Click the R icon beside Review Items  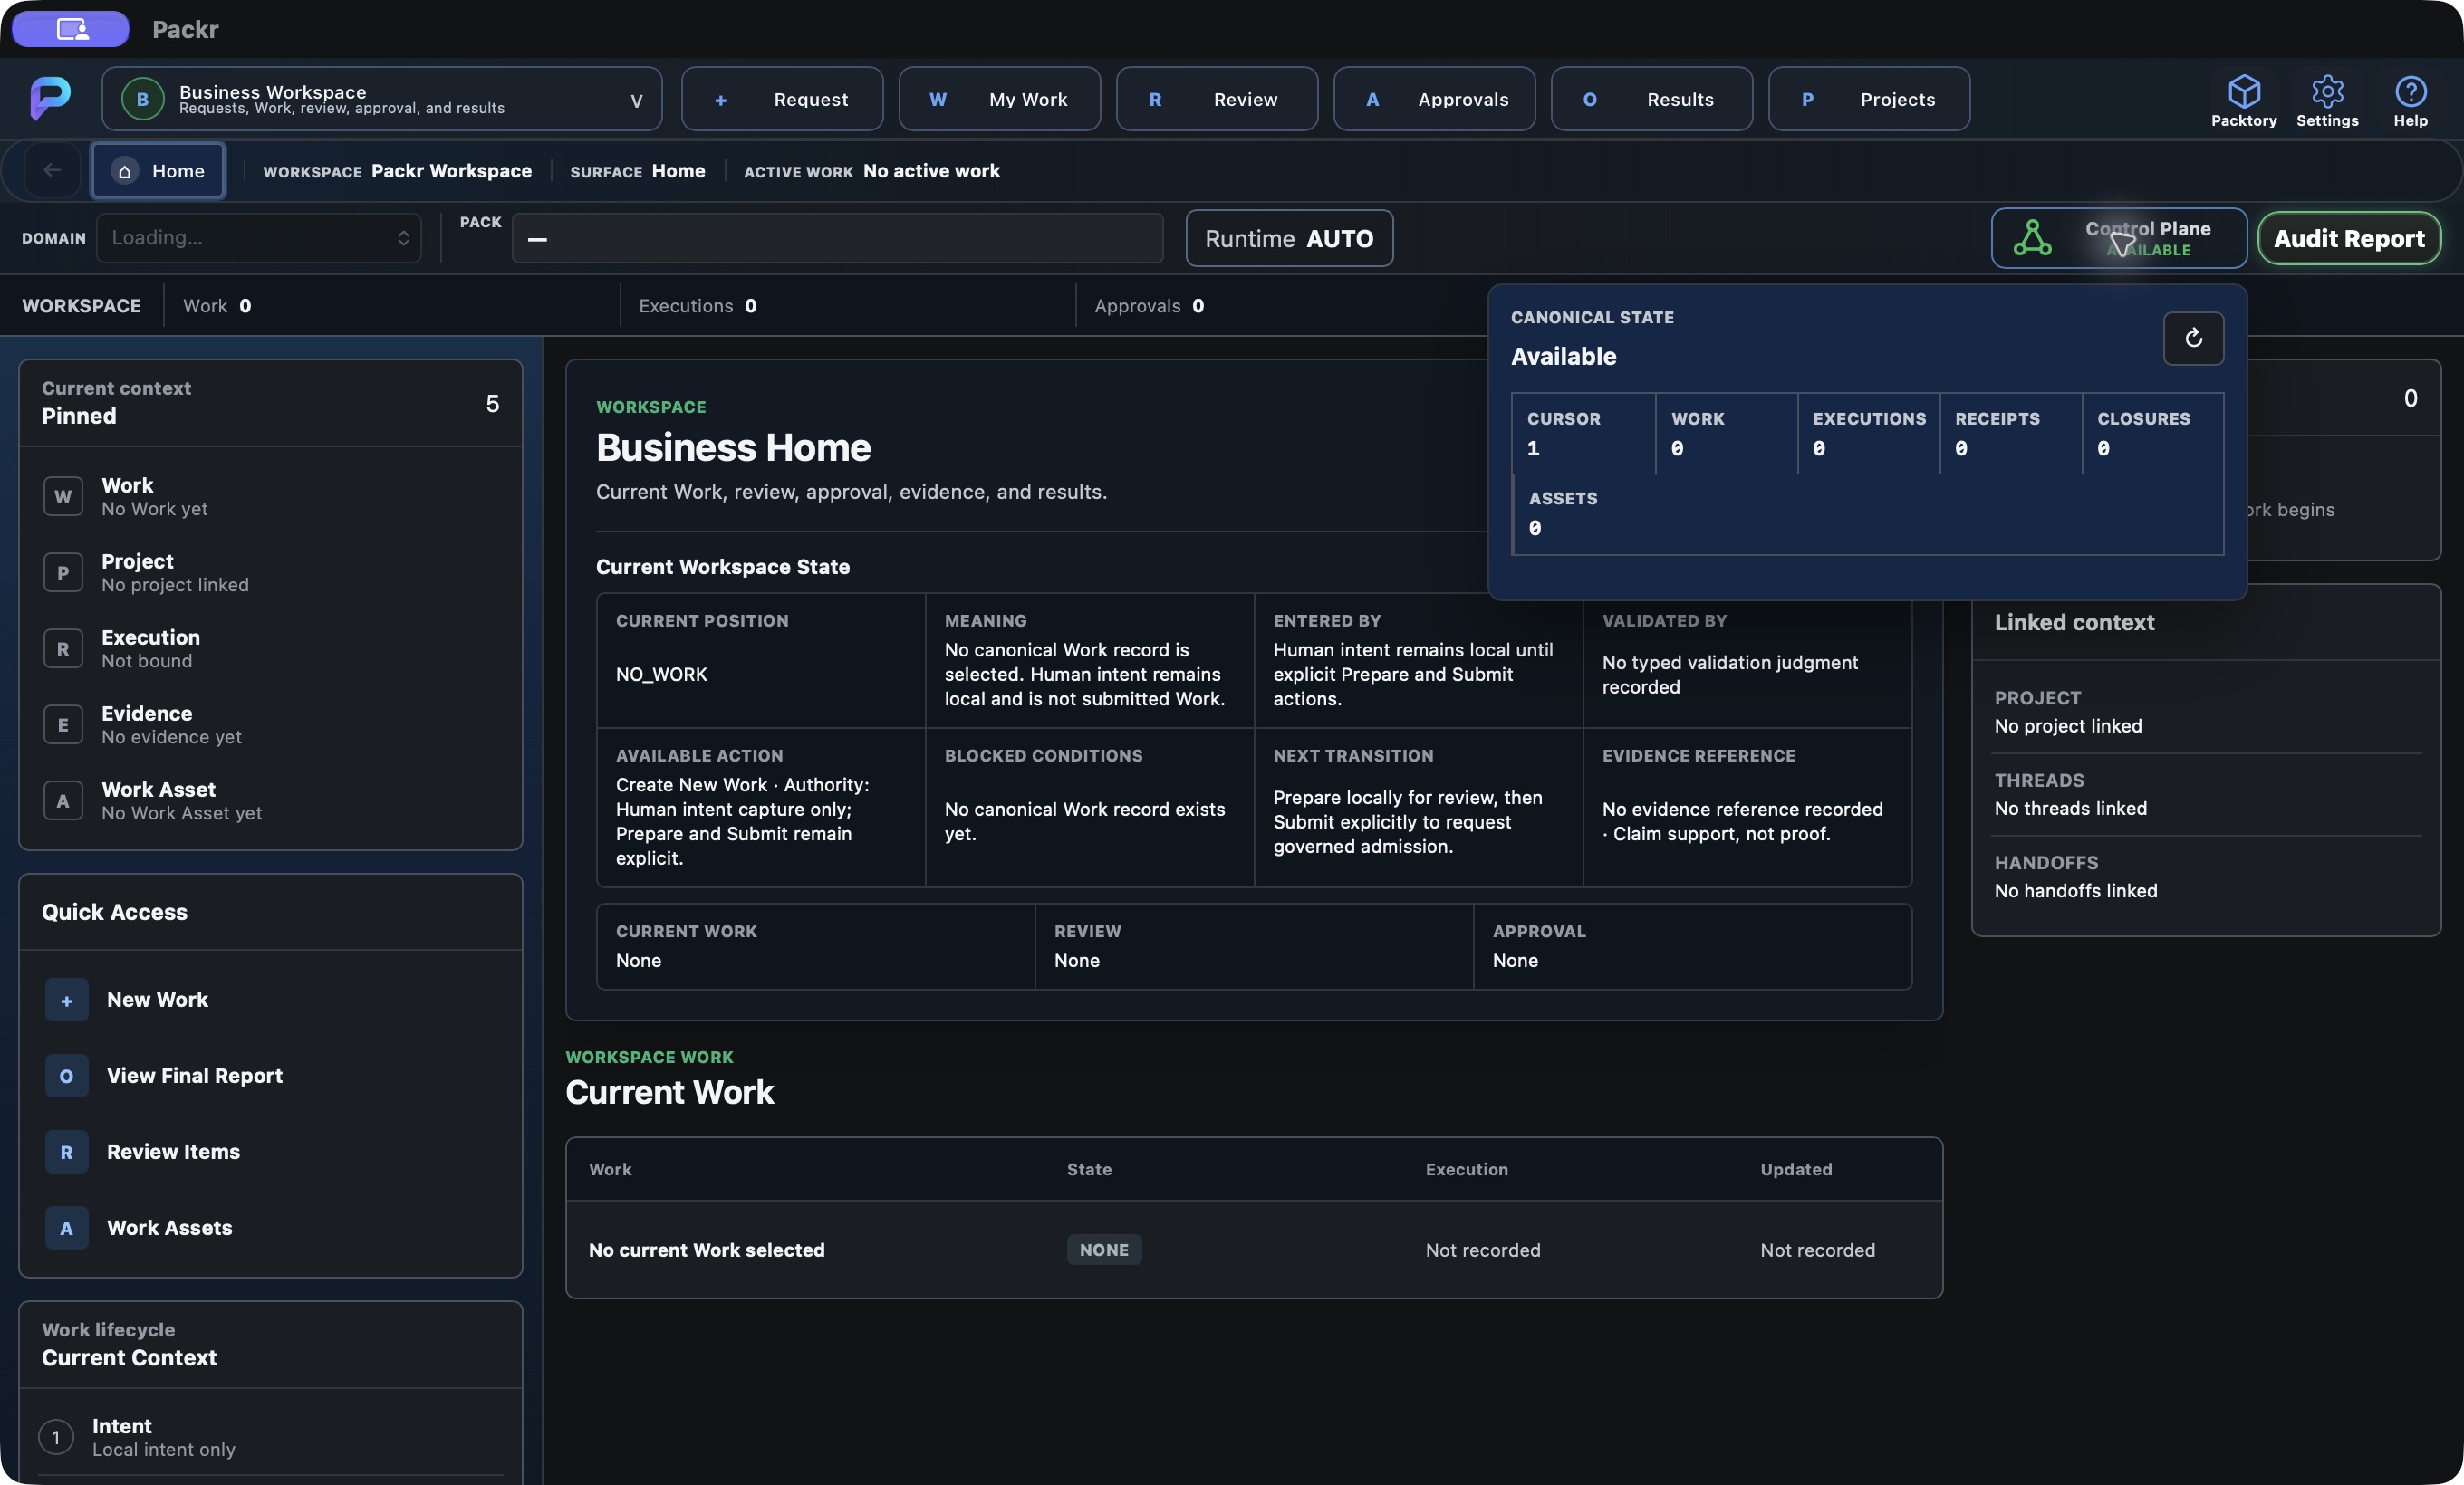pos(66,1152)
